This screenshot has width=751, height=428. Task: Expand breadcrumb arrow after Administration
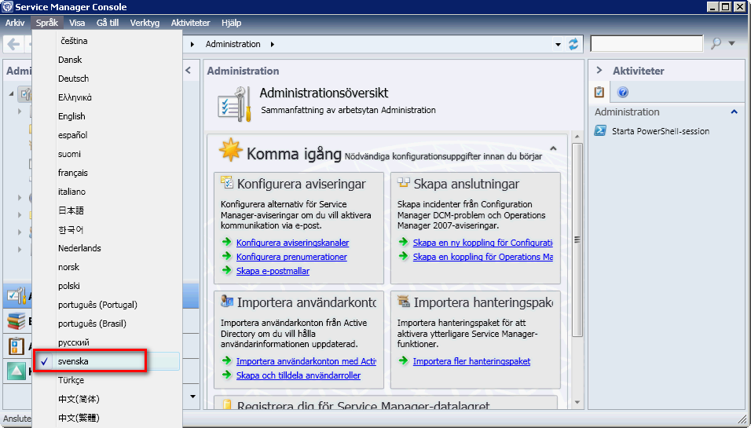click(x=272, y=44)
